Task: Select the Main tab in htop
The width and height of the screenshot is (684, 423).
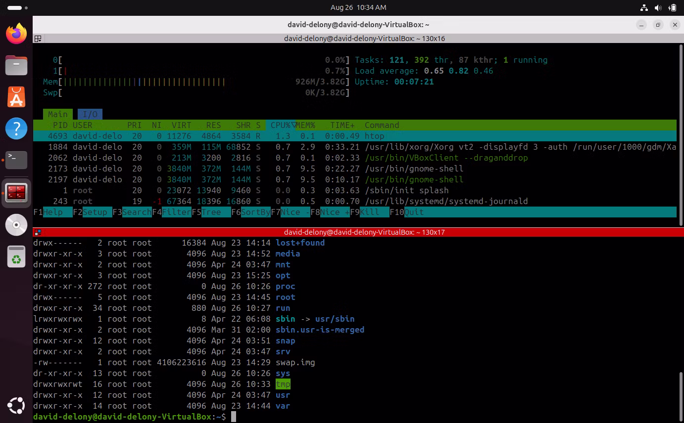Action: (58, 114)
